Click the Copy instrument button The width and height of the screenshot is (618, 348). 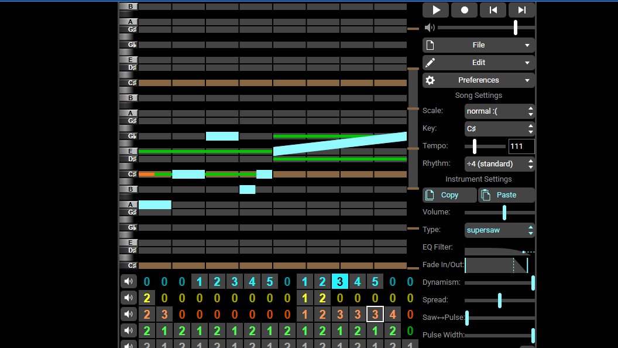pyautogui.click(x=449, y=195)
